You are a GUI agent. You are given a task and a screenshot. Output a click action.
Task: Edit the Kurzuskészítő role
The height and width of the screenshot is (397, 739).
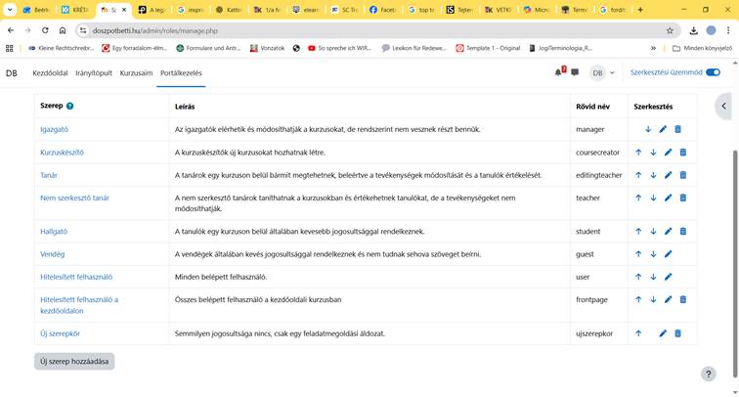tap(669, 153)
